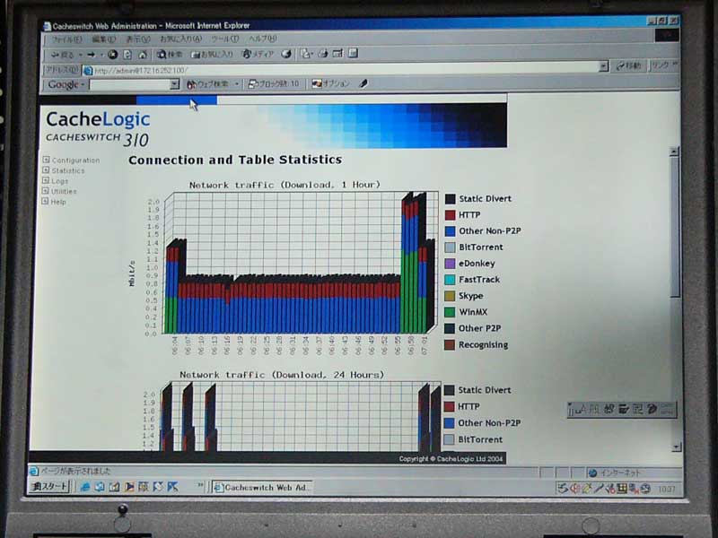718x538 pixels.
Task: Expand the Configuration tree node
Action: (x=46, y=160)
